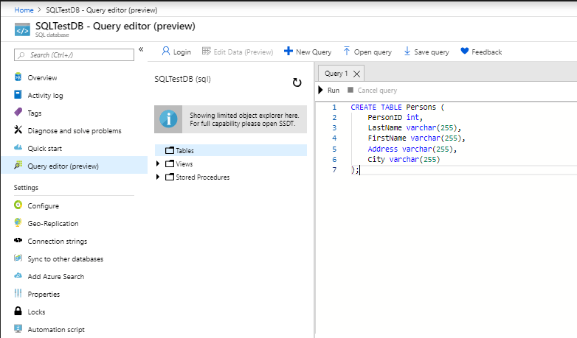
Task: Select the Views folder label
Action: coord(184,164)
